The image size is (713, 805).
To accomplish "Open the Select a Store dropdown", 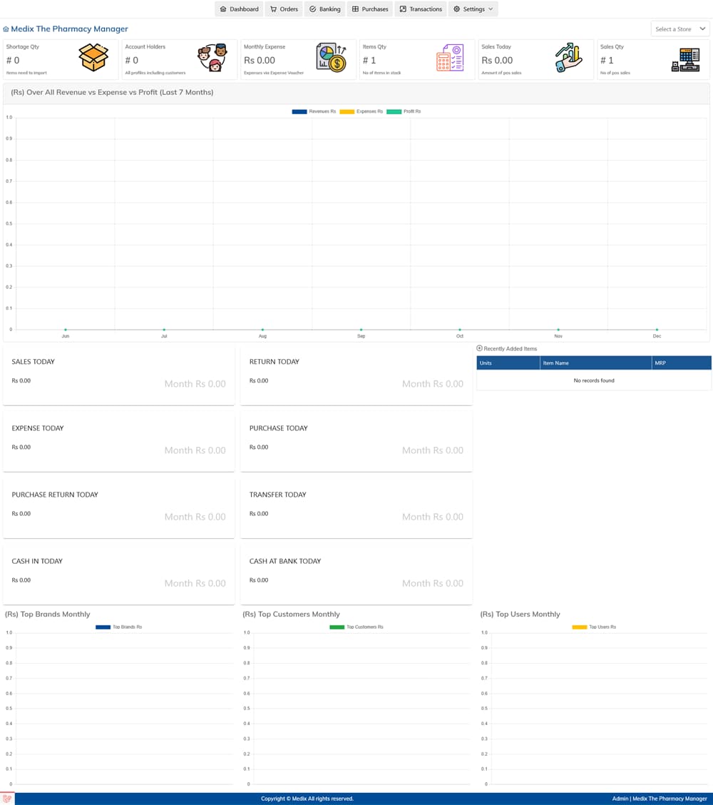I will click(680, 29).
